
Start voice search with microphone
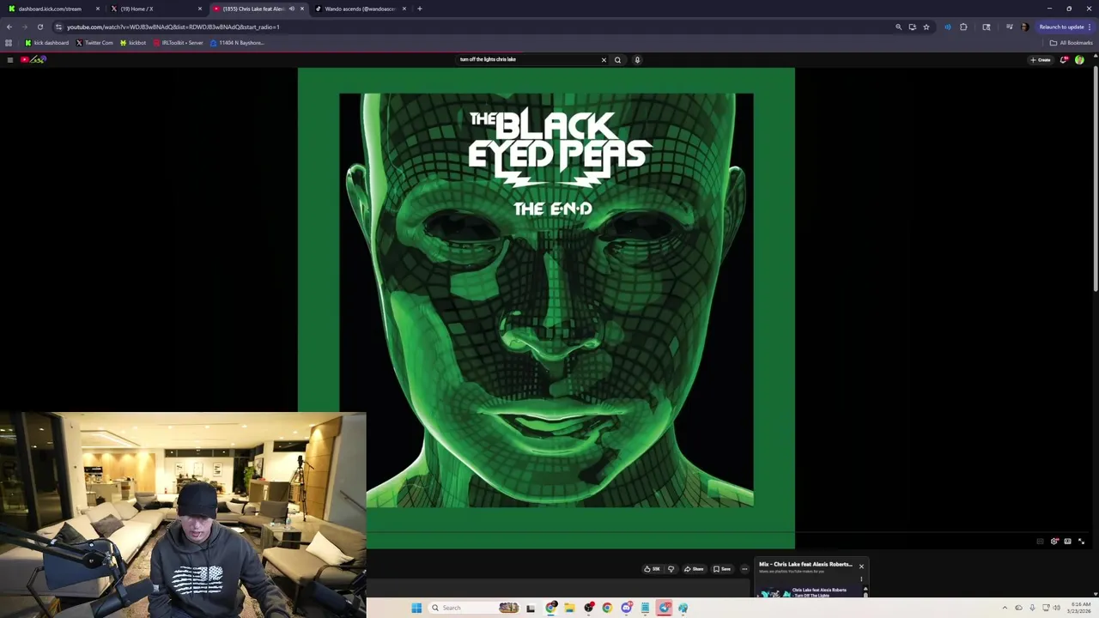pyautogui.click(x=637, y=59)
